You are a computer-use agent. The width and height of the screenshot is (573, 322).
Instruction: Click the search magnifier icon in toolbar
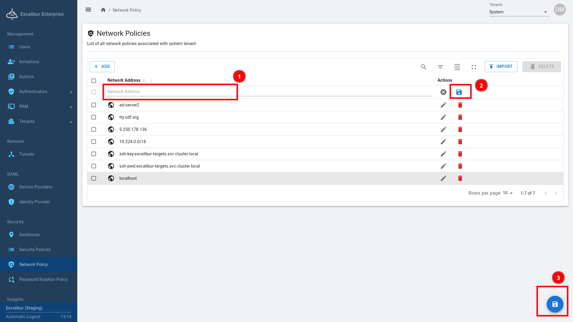click(423, 67)
